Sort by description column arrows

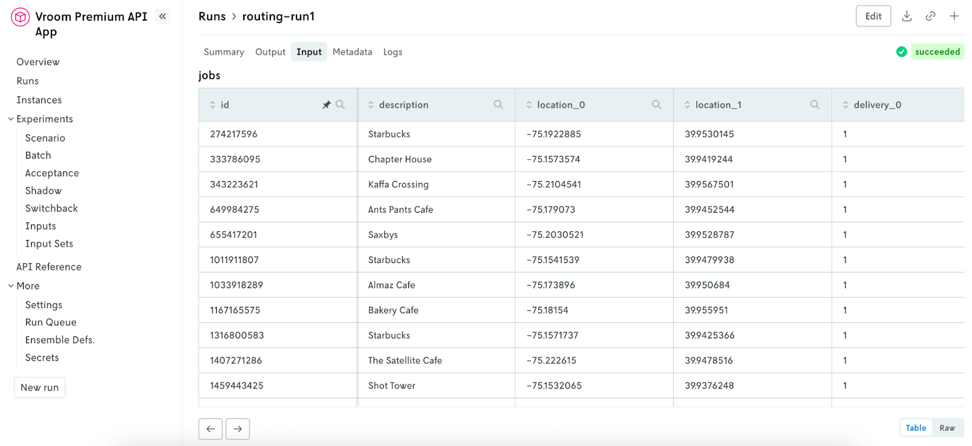pyautogui.click(x=371, y=105)
